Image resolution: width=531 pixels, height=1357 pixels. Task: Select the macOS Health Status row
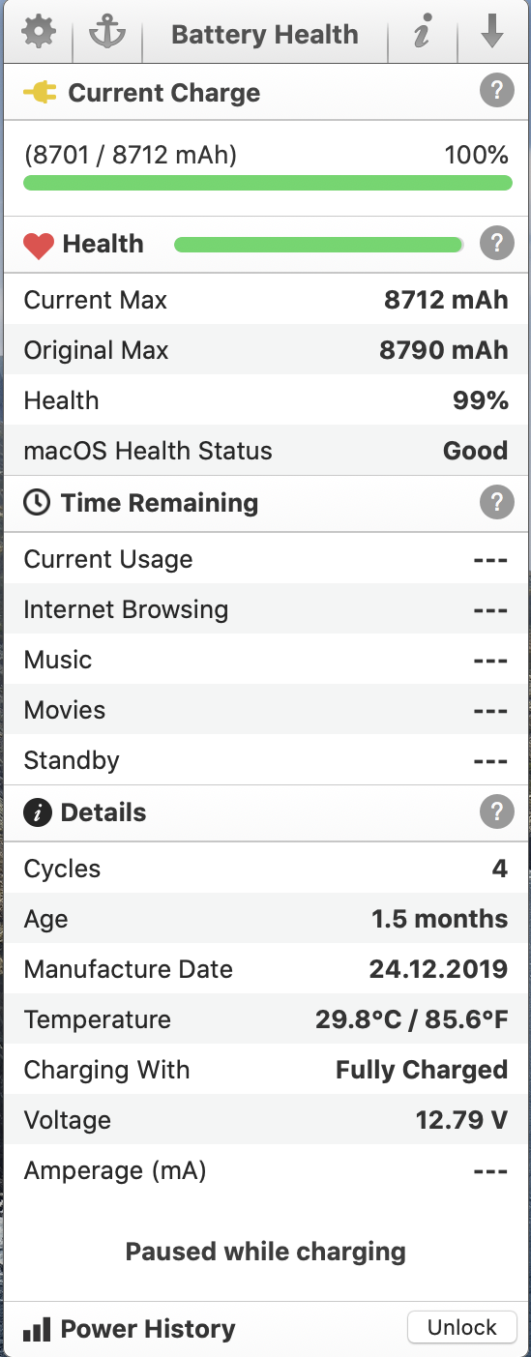tap(265, 451)
